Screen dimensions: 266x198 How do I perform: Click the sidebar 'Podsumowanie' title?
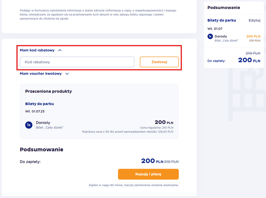point(224,8)
